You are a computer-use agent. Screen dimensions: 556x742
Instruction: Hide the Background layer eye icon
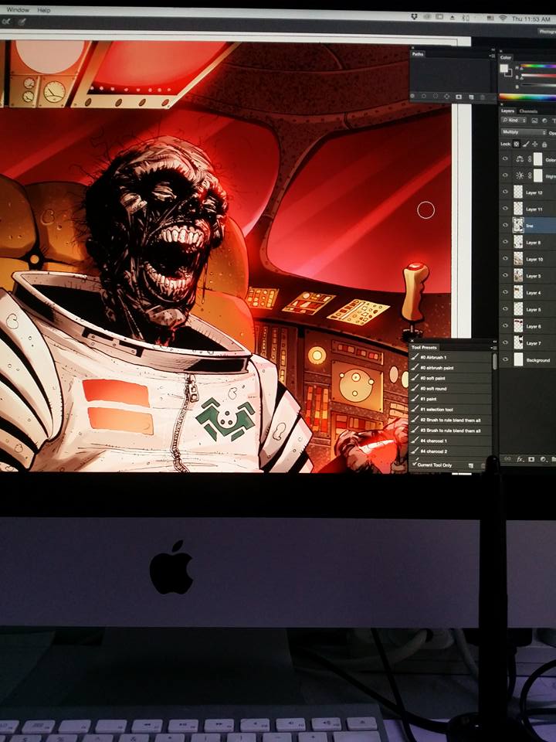(505, 359)
